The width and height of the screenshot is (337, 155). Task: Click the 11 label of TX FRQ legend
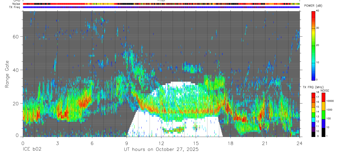pos(317,126)
